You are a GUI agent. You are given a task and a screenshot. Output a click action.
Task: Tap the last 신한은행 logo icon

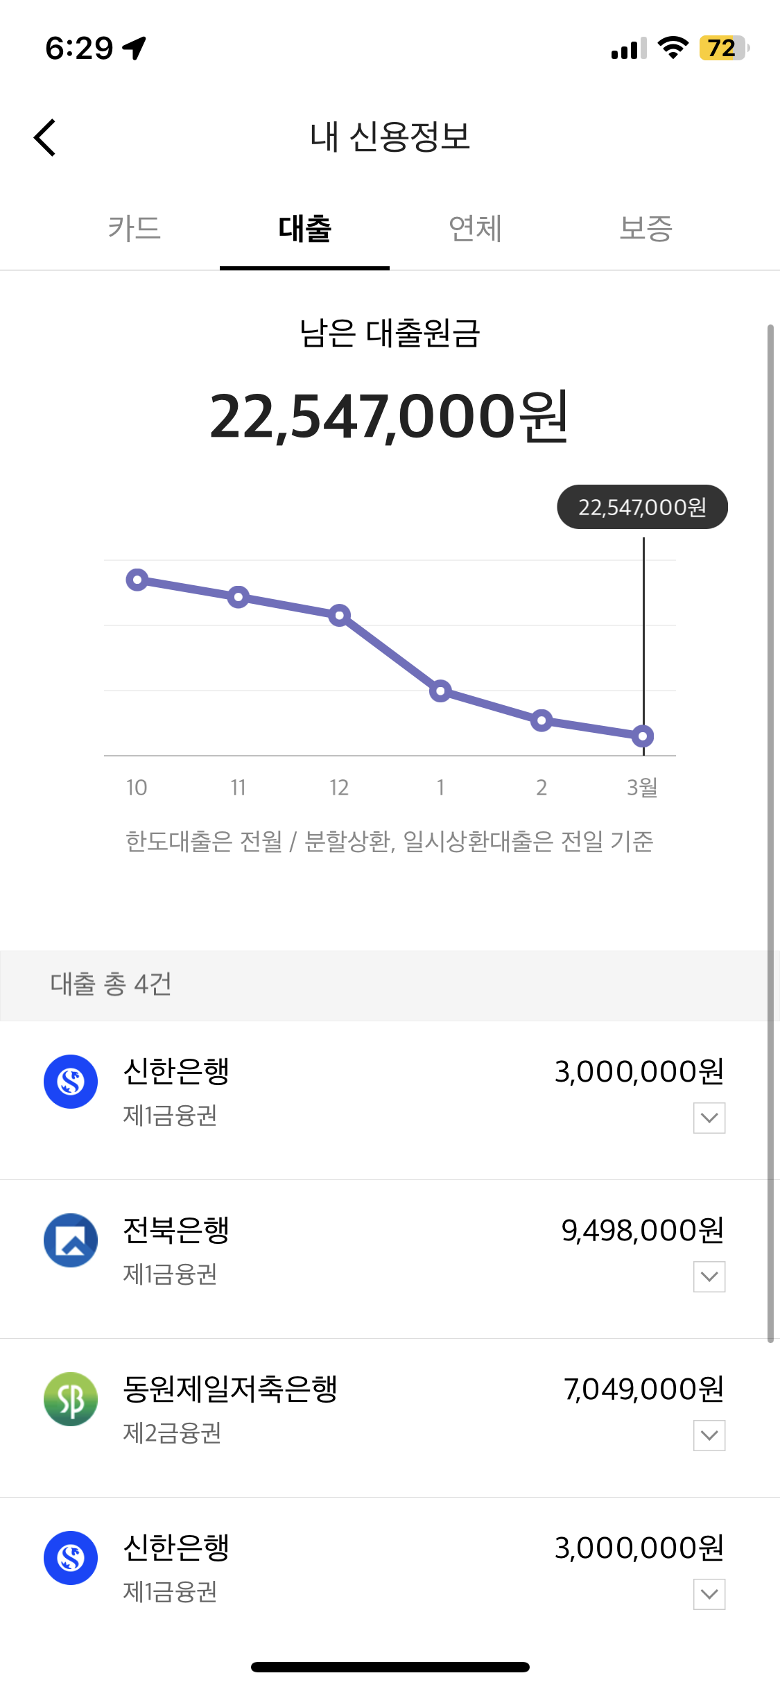point(71,1558)
